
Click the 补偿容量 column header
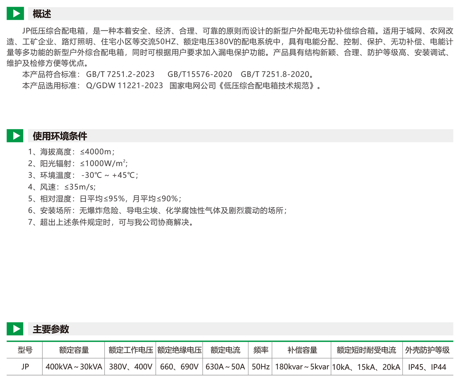point(302,350)
